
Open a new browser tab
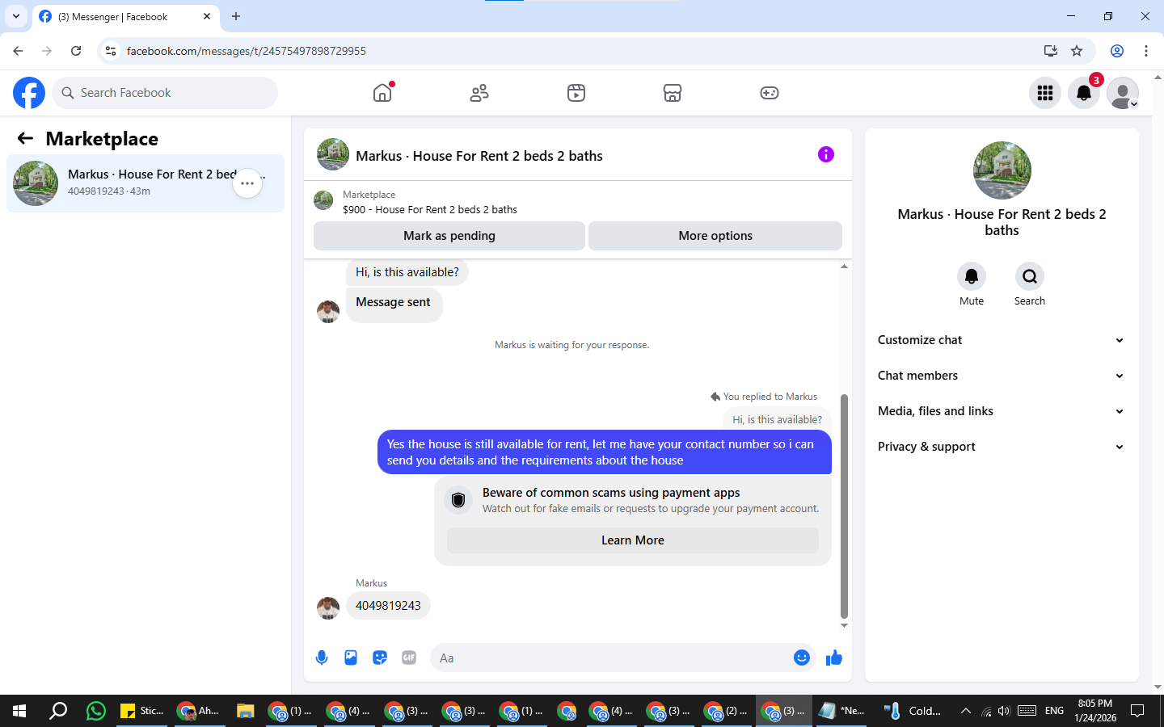pos(236,16)
